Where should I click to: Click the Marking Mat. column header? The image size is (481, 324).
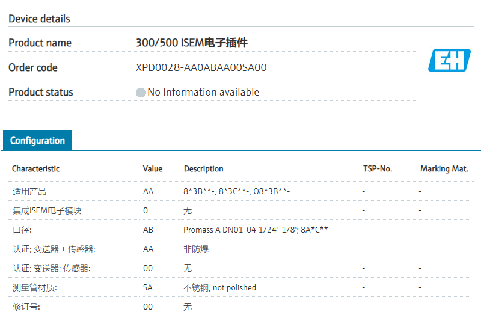(444, 168)
